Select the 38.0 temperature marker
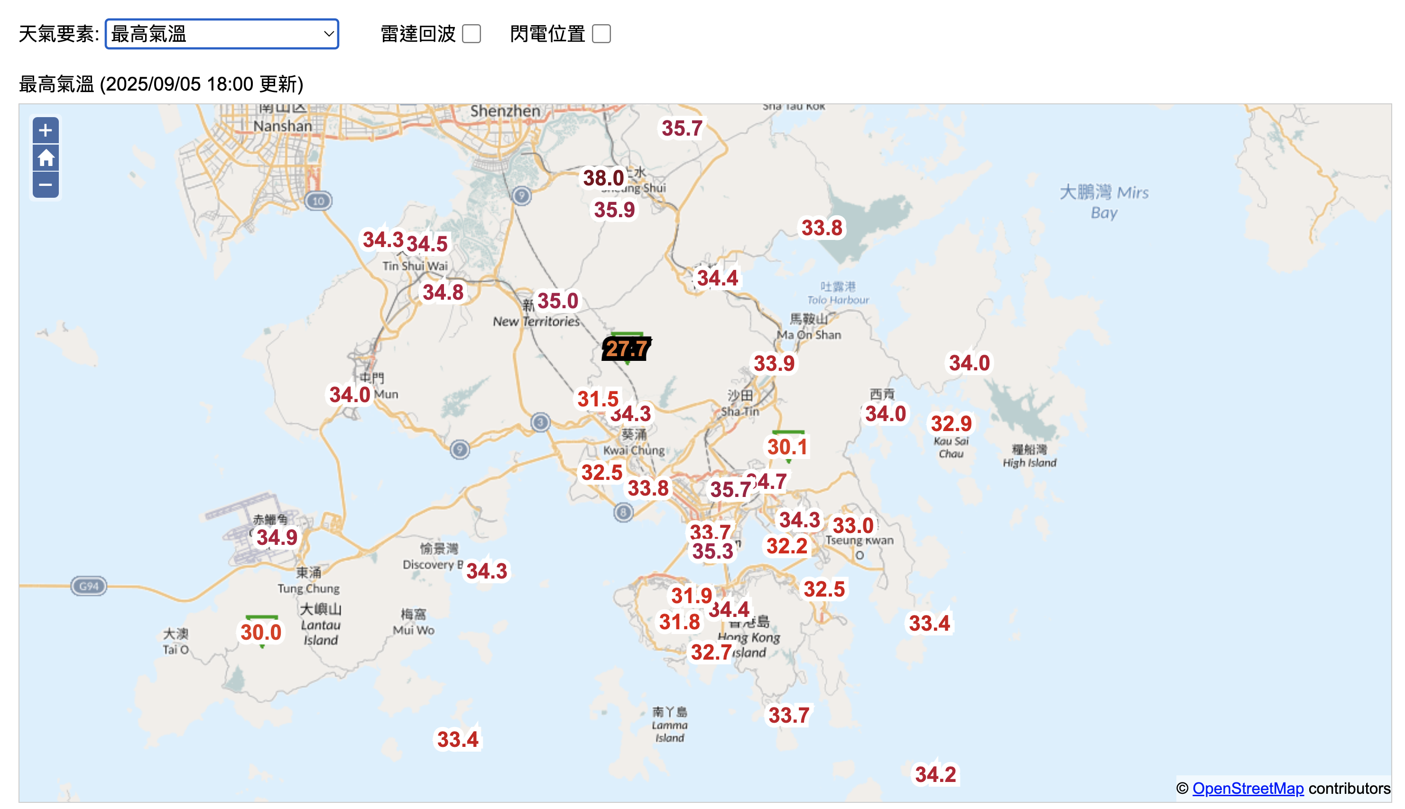The image size is (1405, 809). click(x=603, y=178)
